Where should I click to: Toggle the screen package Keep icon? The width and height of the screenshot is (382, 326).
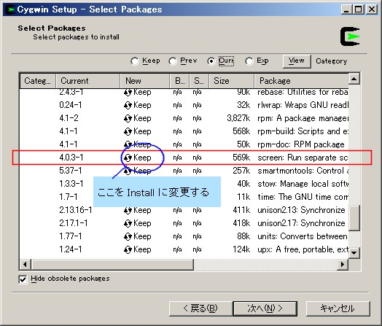(x=128, y=158)
